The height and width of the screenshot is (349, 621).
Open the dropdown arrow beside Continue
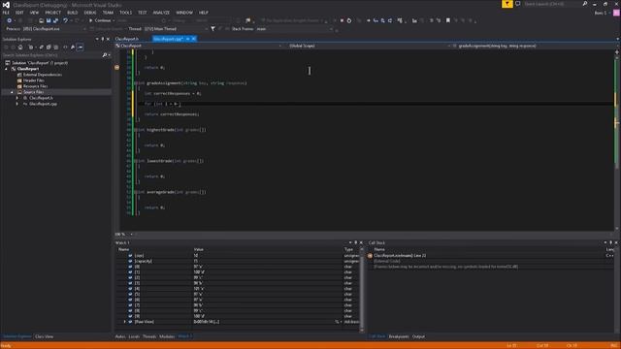[x=114, y=20]
